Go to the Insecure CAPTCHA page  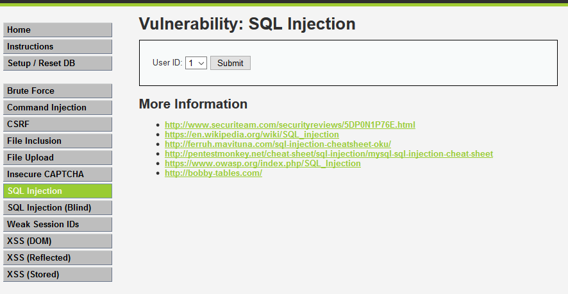point(57,175)
